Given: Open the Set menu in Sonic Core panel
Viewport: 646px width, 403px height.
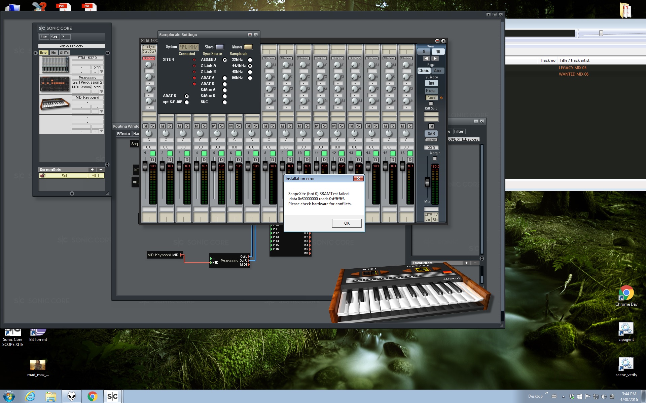Looking at the screenshot, I should click(55, 37).
